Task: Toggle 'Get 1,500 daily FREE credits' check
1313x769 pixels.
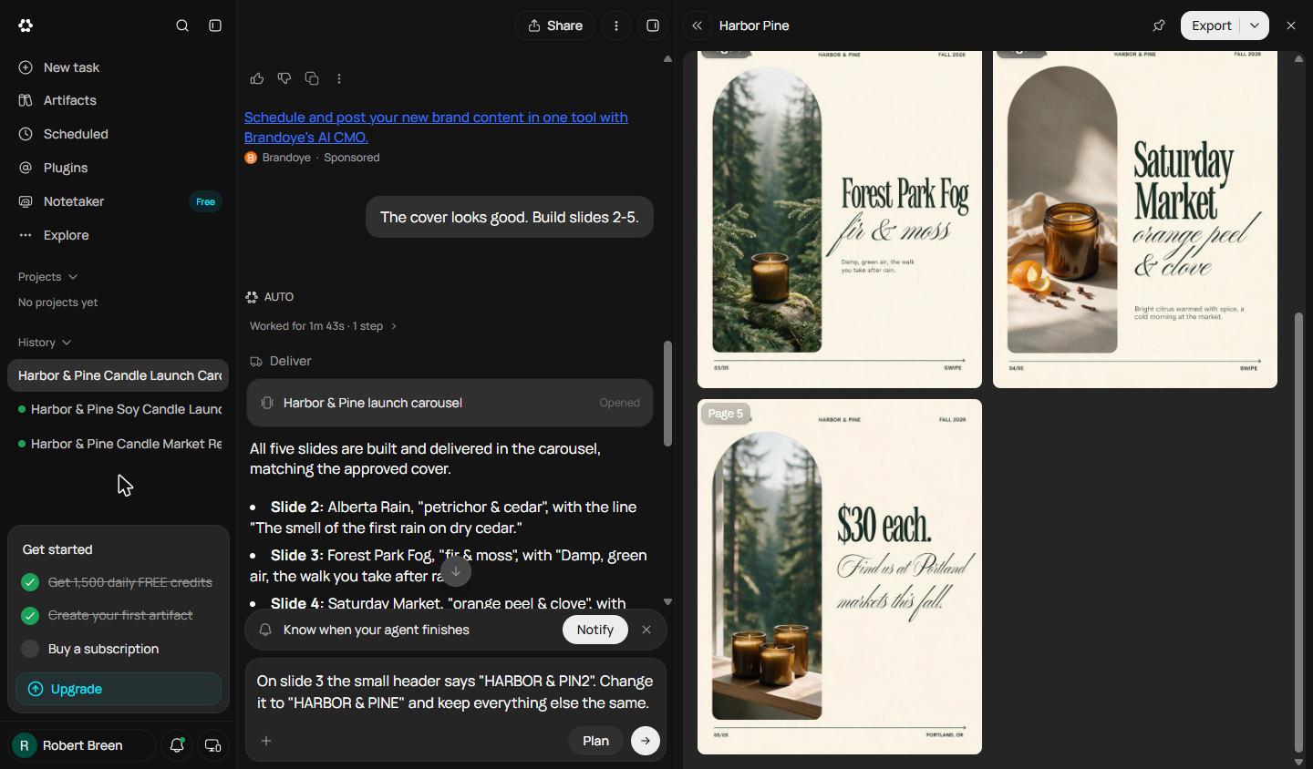Action: click(30, 582)
